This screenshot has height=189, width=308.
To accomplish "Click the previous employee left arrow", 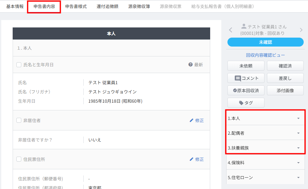I will coord(231,30).
